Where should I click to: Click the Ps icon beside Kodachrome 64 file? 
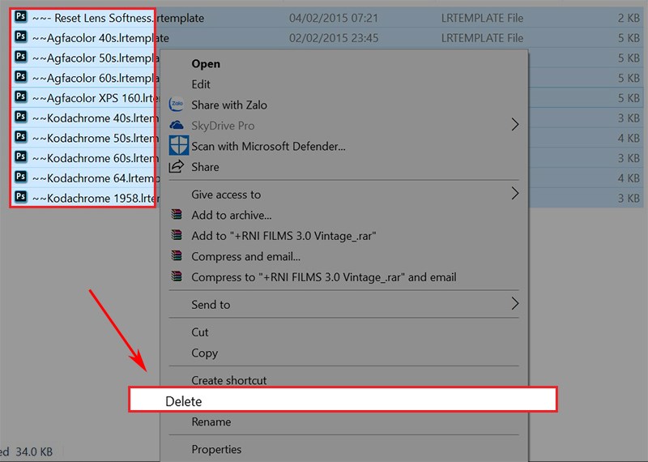pyautogui.click(x=21, y=177)
